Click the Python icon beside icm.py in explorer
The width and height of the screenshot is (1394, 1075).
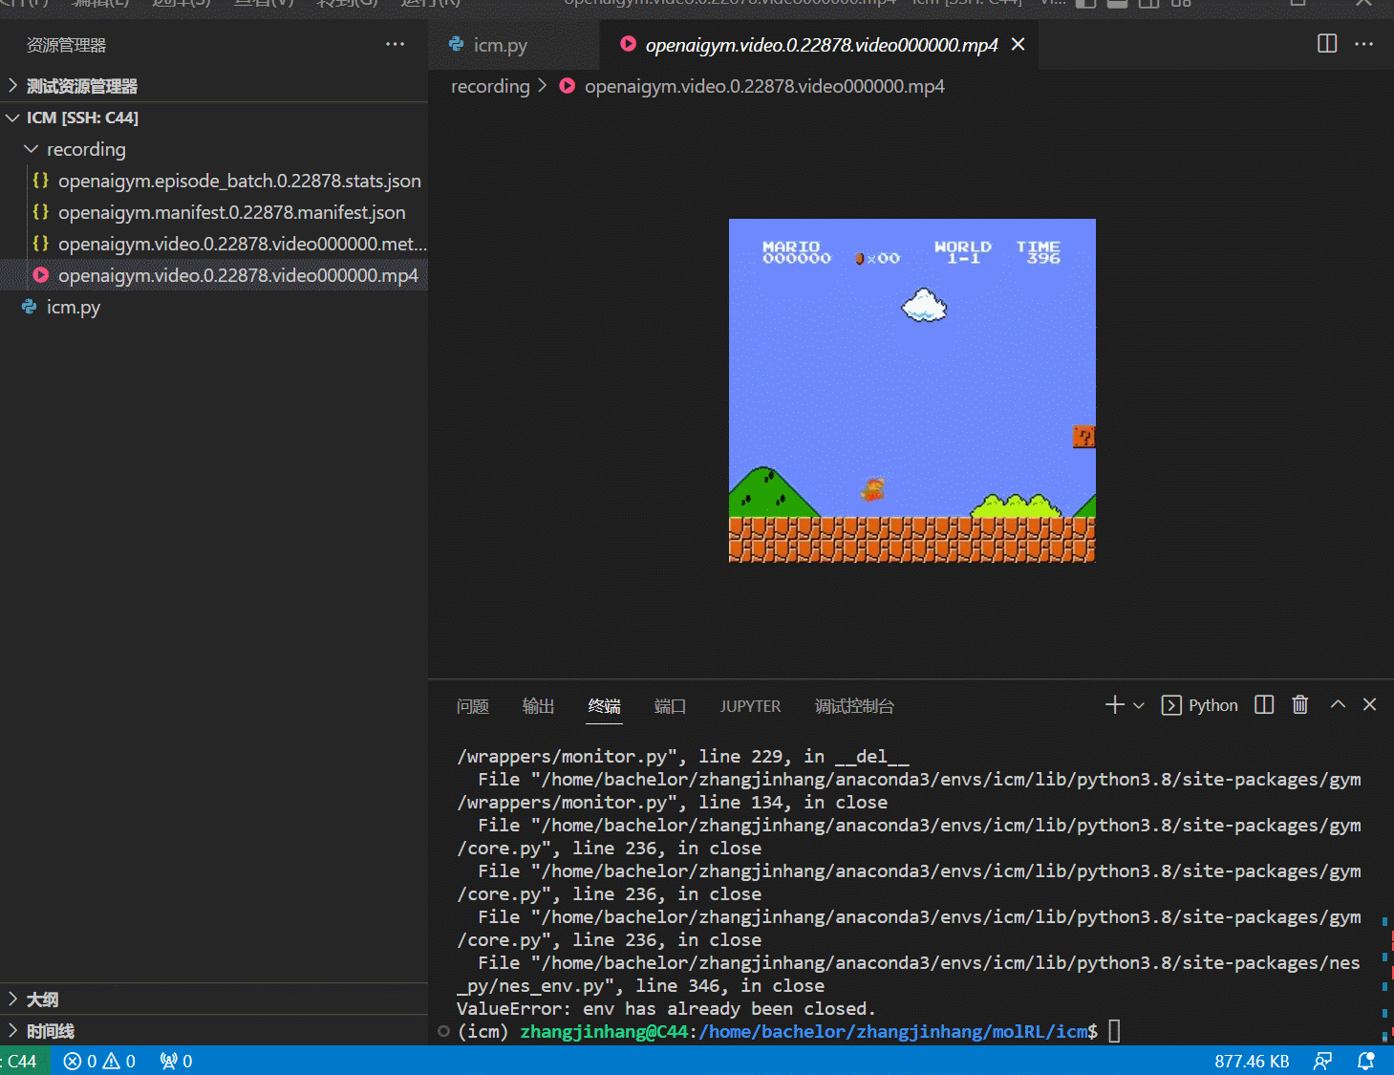click(30, 307)
